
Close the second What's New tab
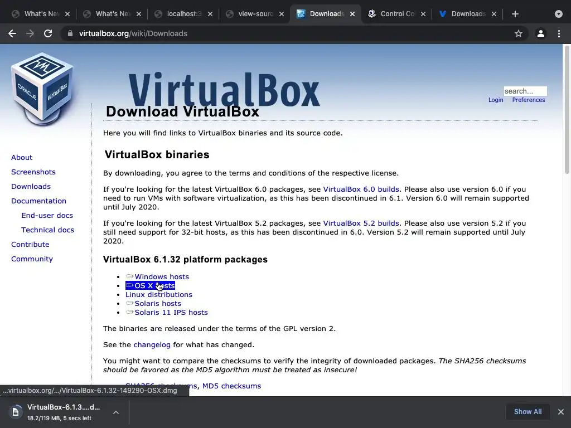click(x=139, y=14)
